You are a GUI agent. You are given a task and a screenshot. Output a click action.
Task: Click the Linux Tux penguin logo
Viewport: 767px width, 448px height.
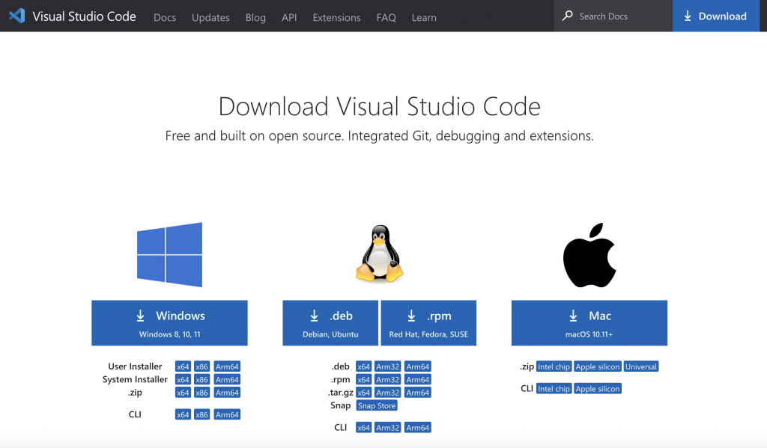[x=380, y=254]
